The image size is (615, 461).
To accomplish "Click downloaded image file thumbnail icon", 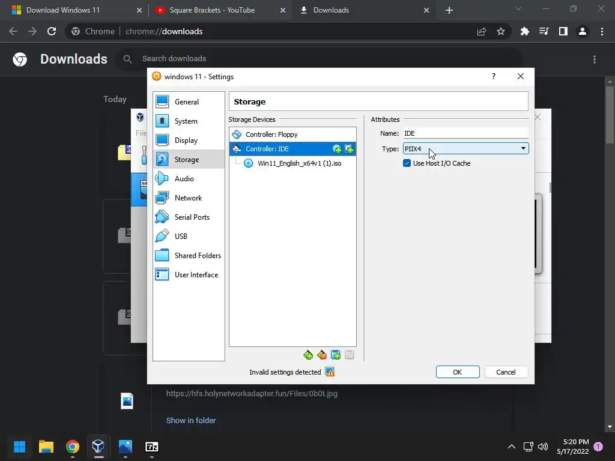I will 127,400.
